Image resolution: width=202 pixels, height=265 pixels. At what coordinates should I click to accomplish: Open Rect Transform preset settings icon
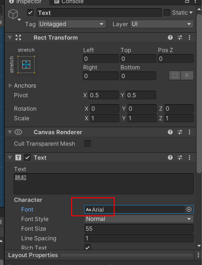coord(180,37)
